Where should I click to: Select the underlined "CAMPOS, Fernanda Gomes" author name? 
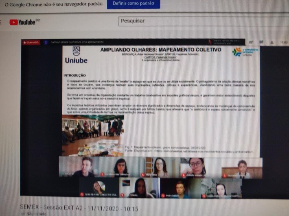161,57
